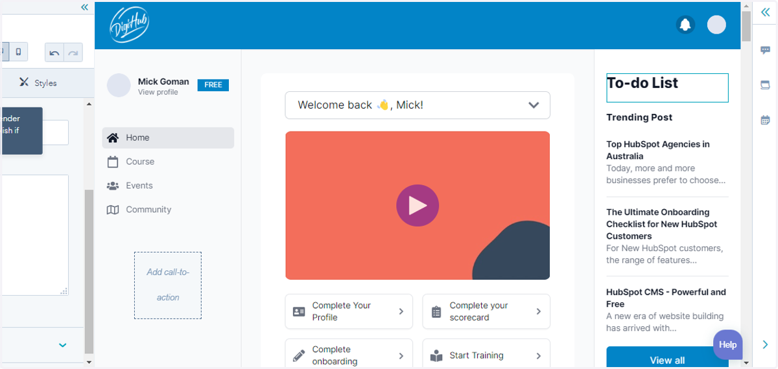Open the comments icon in right sidebar

[x=765, y=50]
